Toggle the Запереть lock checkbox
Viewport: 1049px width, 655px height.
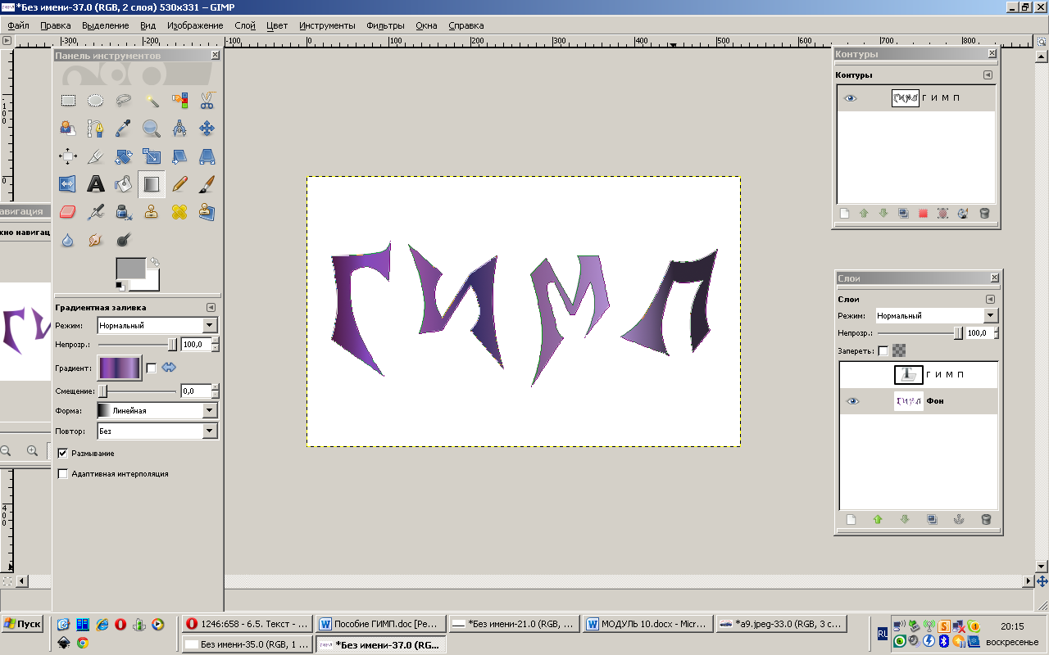point(883,350)
